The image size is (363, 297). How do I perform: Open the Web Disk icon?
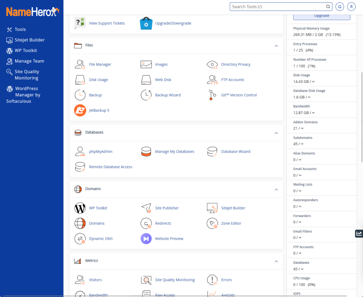[146, 80]
